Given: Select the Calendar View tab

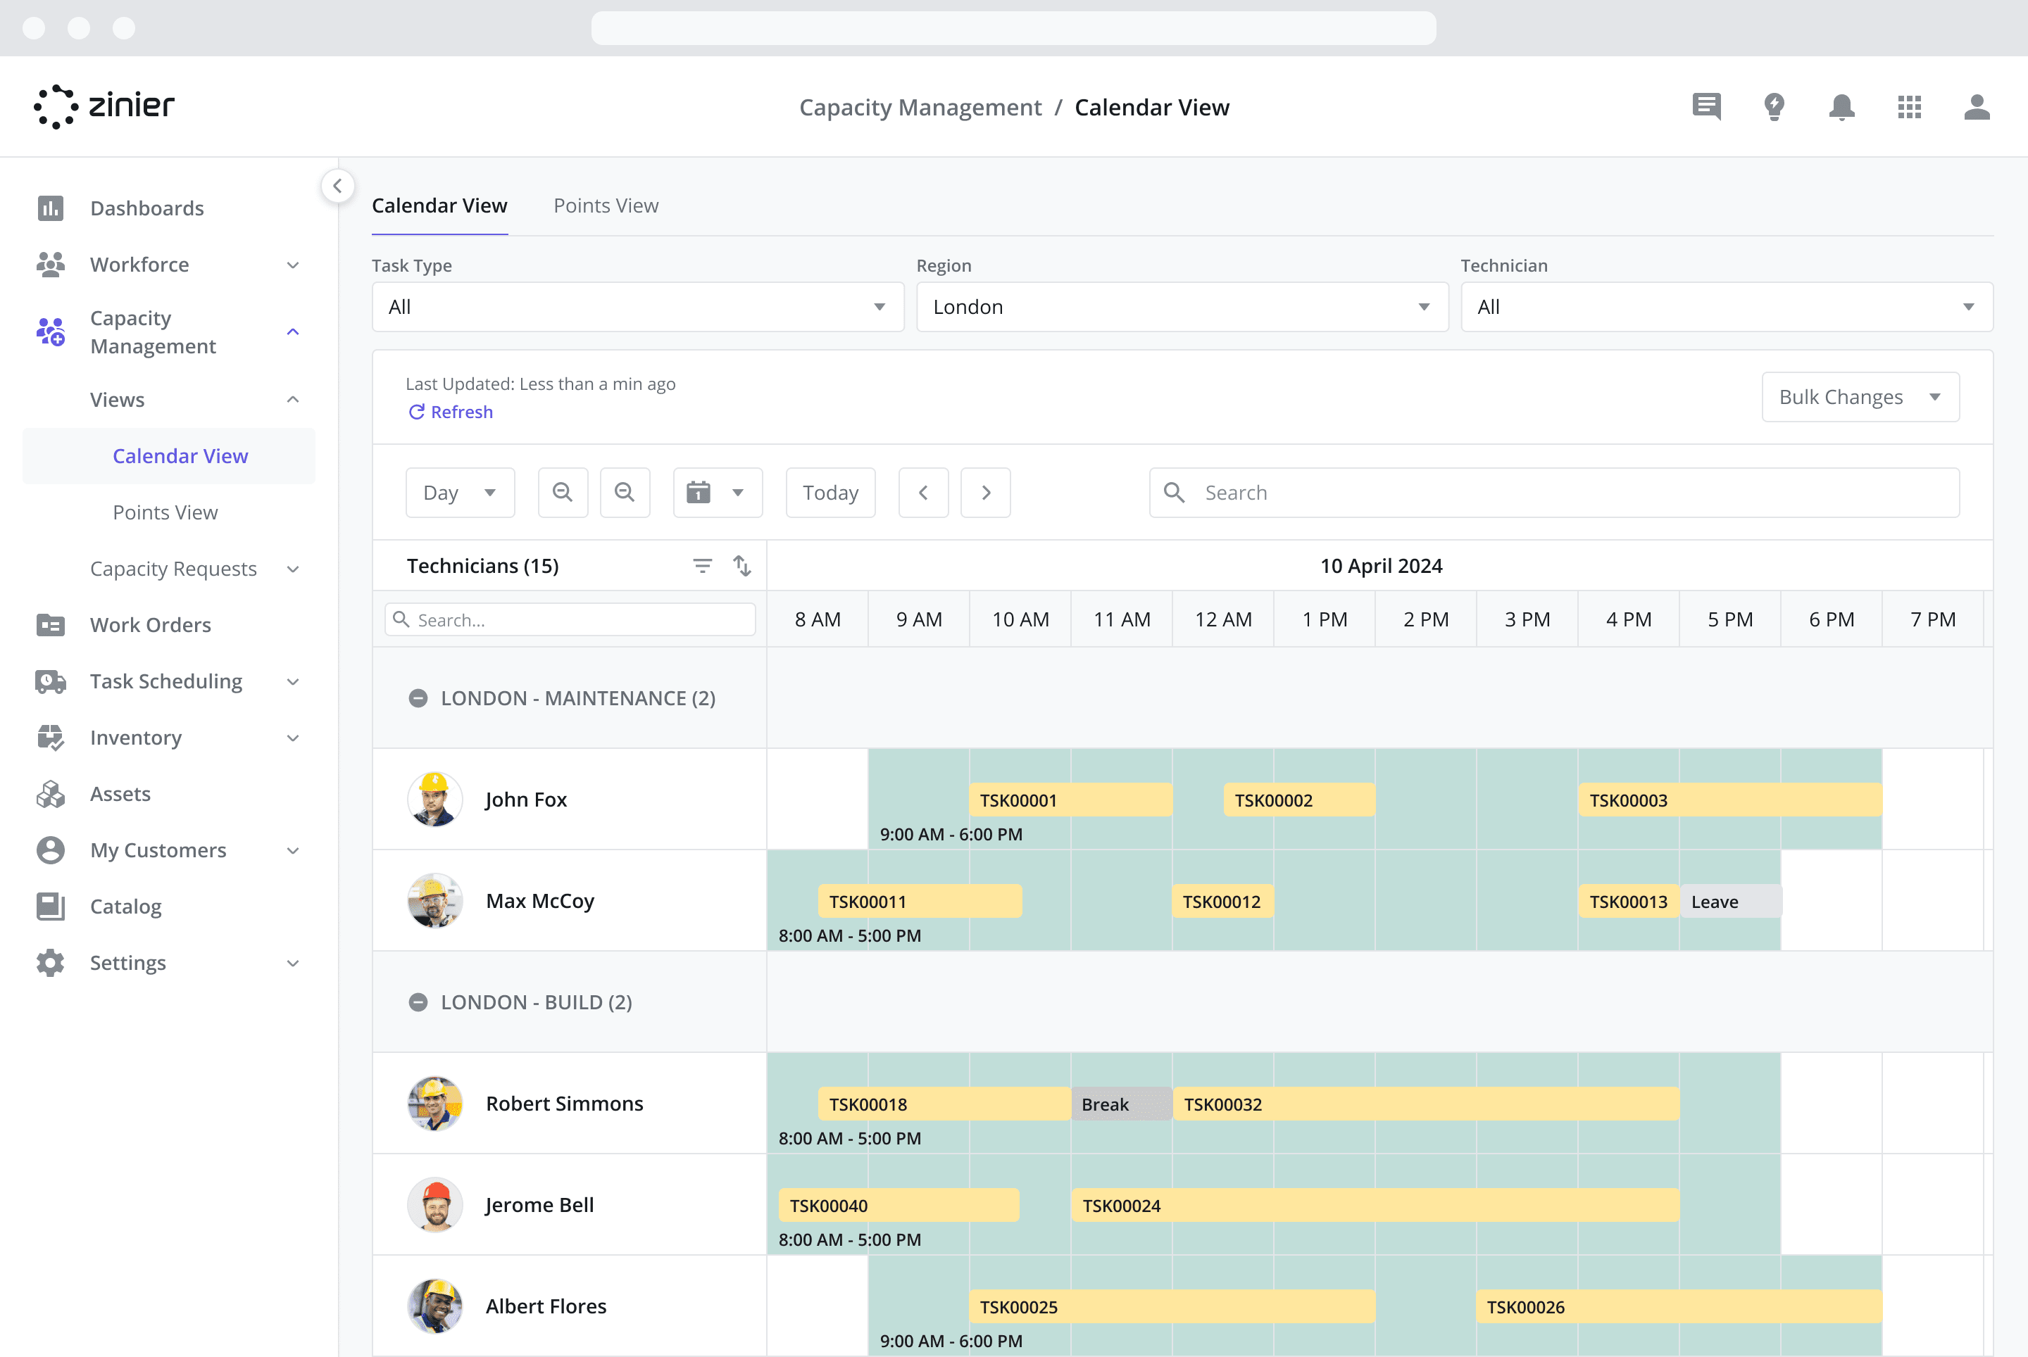Looking at the screenshot, I should tap(439, 204).
